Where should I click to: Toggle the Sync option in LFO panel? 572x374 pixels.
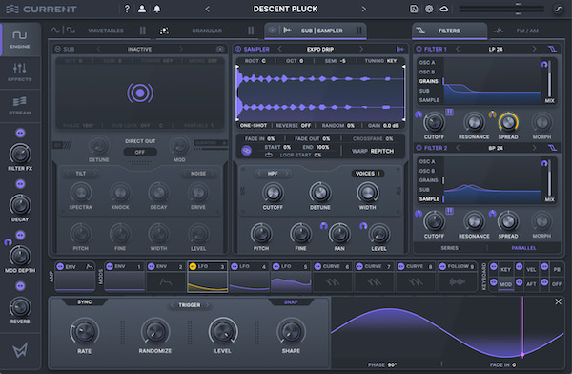[84, 302]
